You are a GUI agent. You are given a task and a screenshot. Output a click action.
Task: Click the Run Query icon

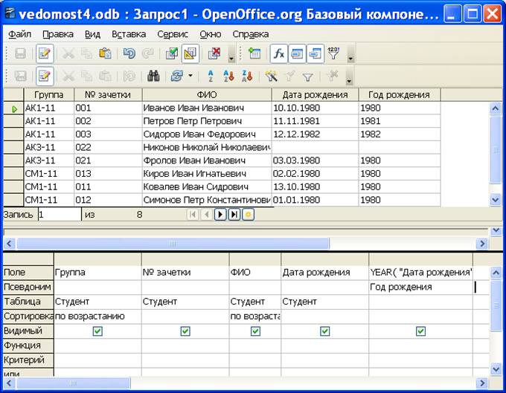172,53
